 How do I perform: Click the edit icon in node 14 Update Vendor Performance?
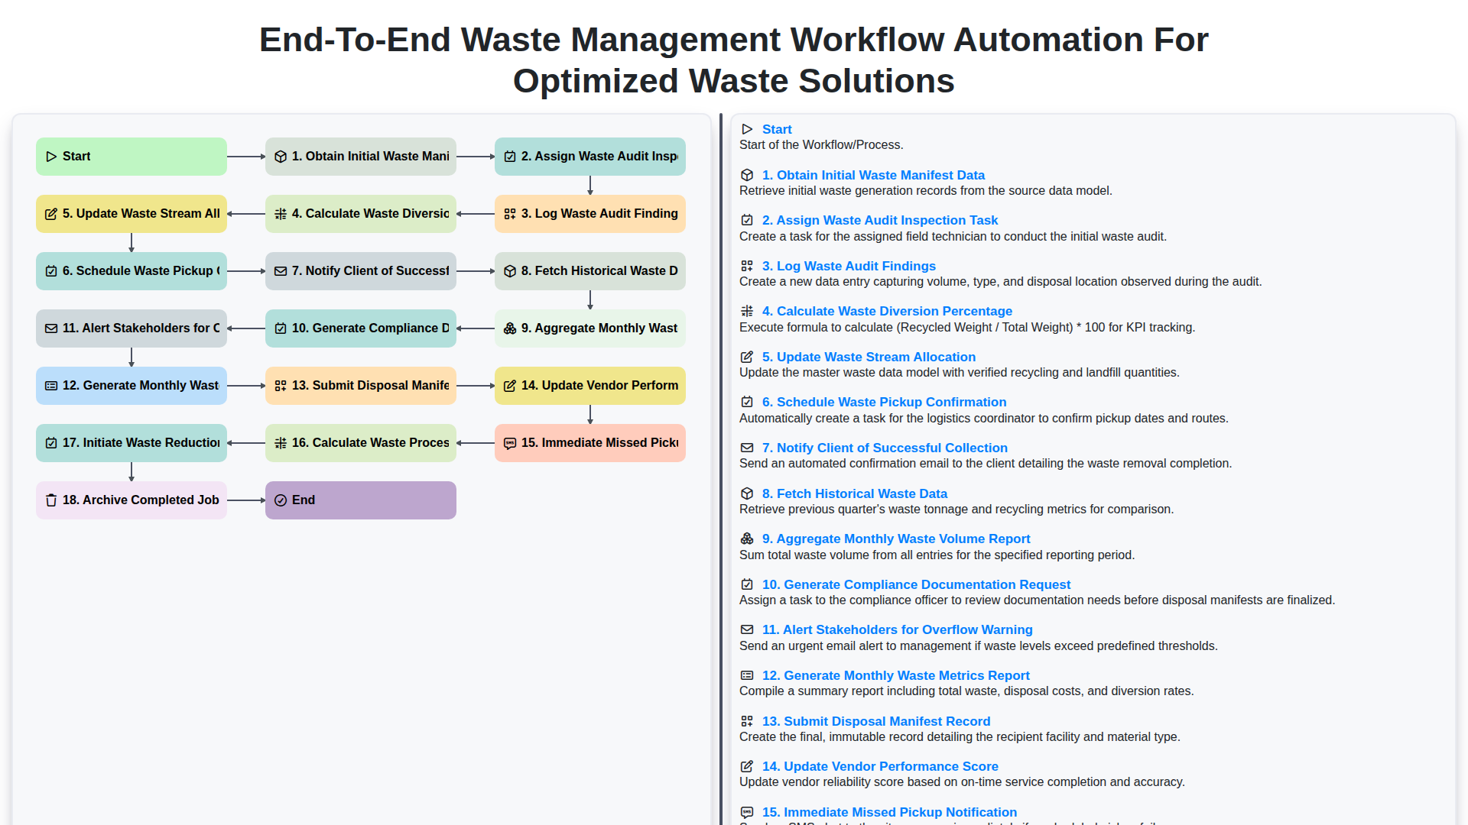pos(510,386)
